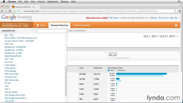The image size is (183, 103).
Task: Select the SY test profile
Action: coord(8,83)
